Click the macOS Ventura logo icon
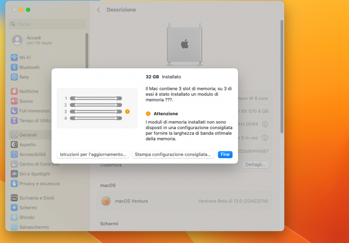The height and width of the screenshot is (243, 349). [x=106, y=201]
